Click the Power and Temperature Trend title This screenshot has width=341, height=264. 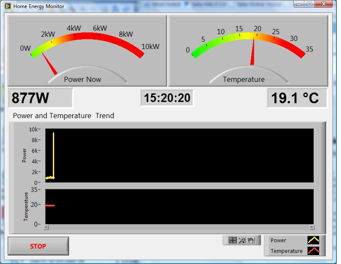[63, 116]
